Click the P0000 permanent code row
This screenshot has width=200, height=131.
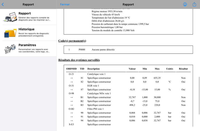click(x=128, y=50)
